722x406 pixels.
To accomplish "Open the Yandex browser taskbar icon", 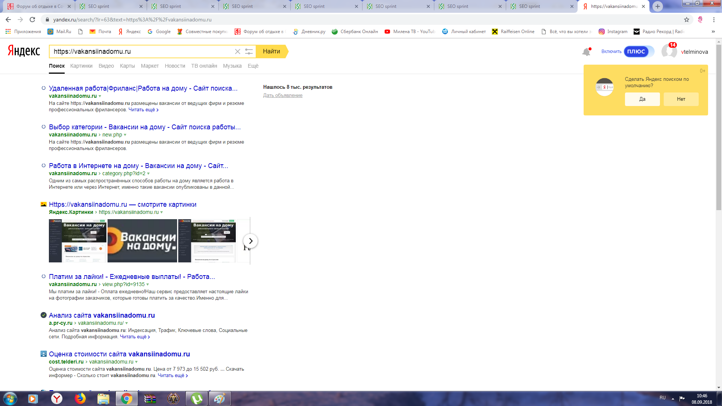I will [56, 398].
